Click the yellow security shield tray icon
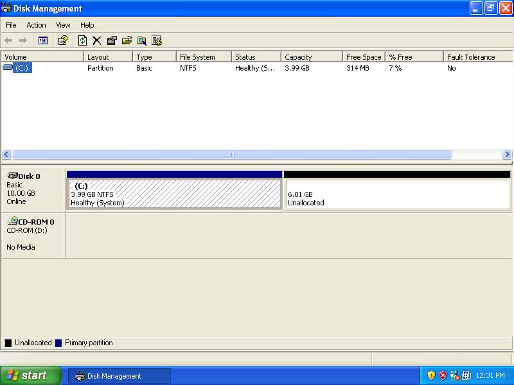The image size is (514, 385). 431,375
